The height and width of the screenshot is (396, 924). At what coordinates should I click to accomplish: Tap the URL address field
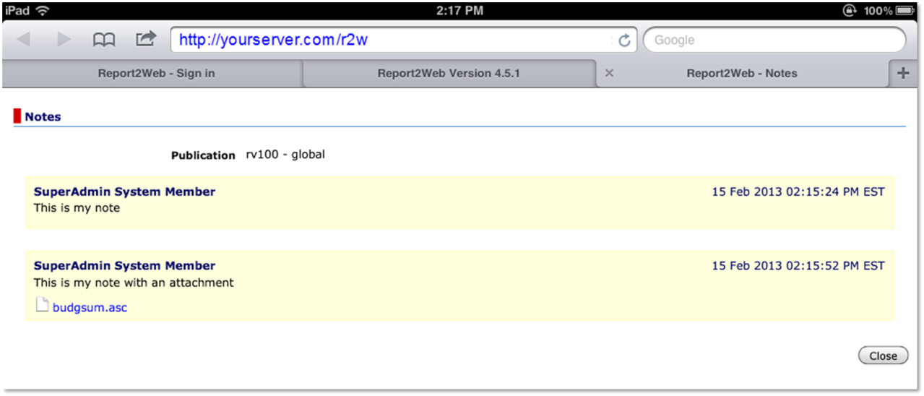pos(403,40)
